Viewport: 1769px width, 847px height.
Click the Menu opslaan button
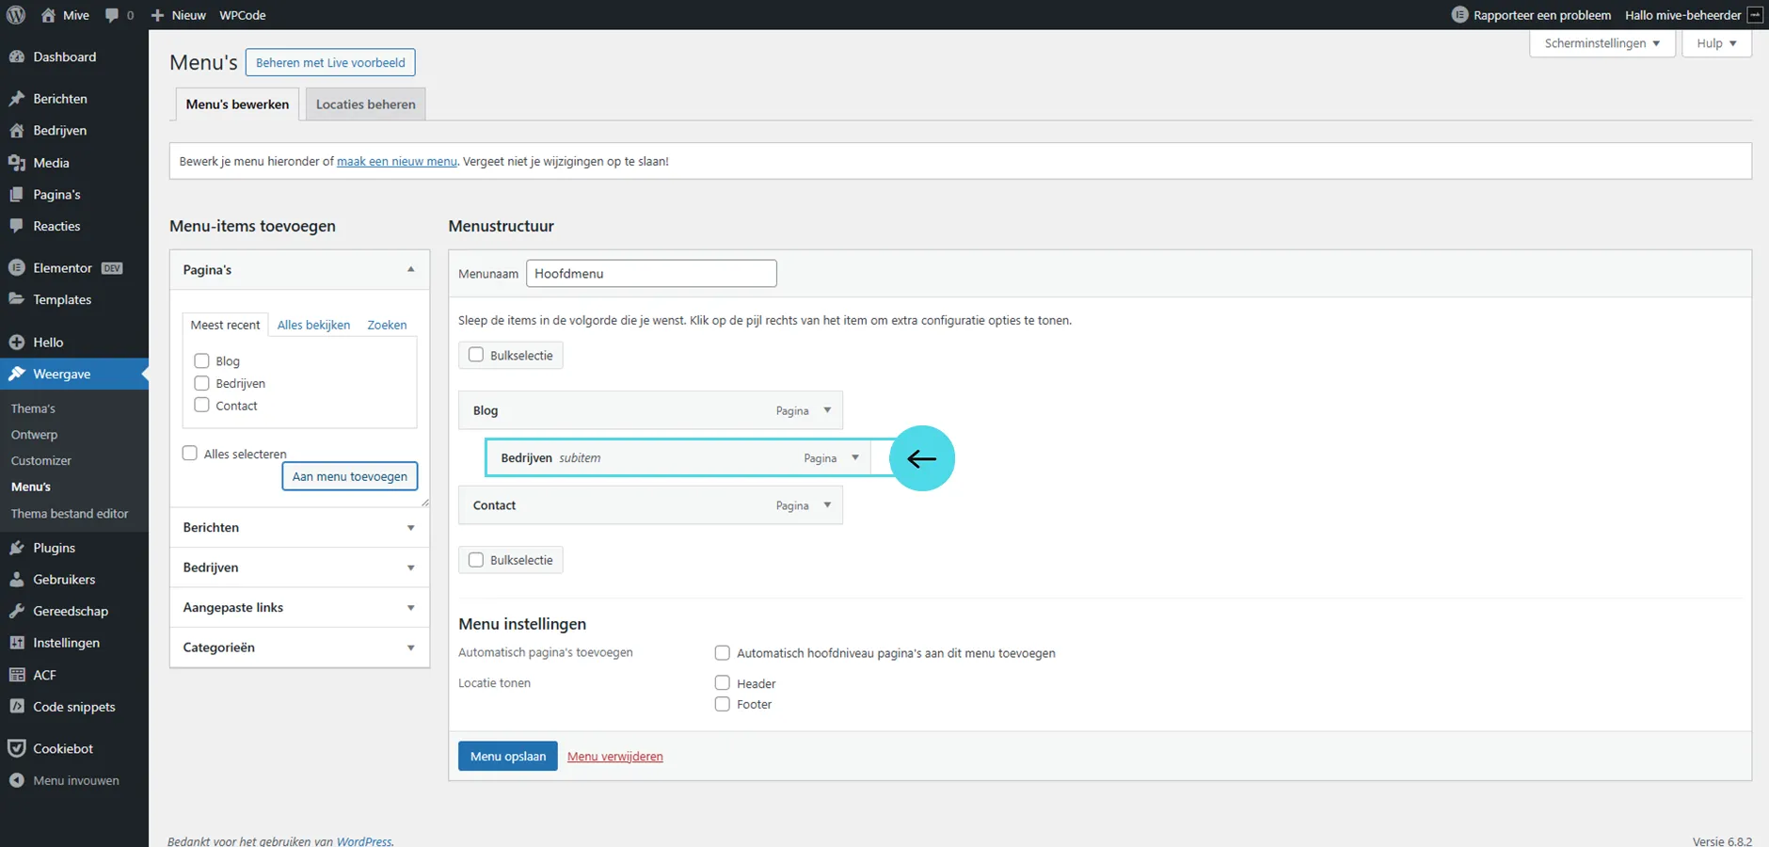pos(507,756)
